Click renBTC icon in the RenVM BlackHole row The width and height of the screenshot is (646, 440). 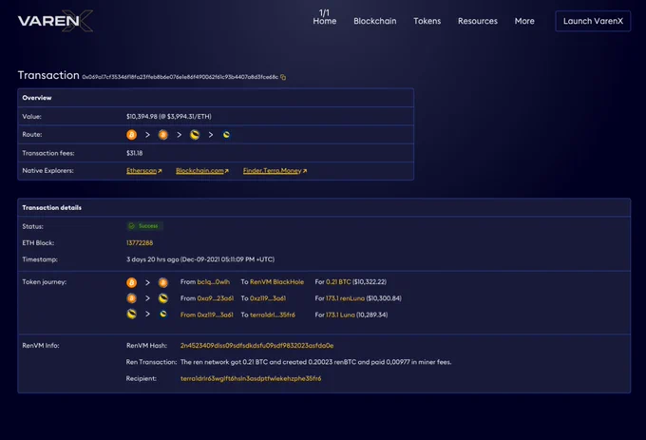tap(163, 282)
